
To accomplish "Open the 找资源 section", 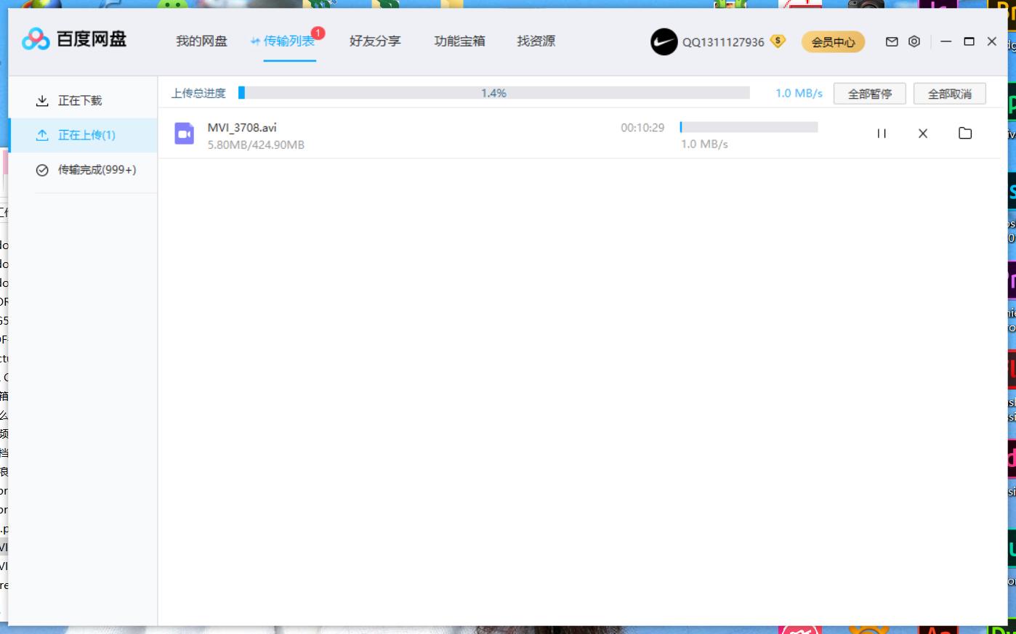I will click(535, 41).
